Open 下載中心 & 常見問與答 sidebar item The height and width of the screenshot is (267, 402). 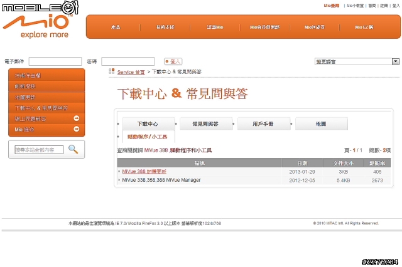pos(46,108)
